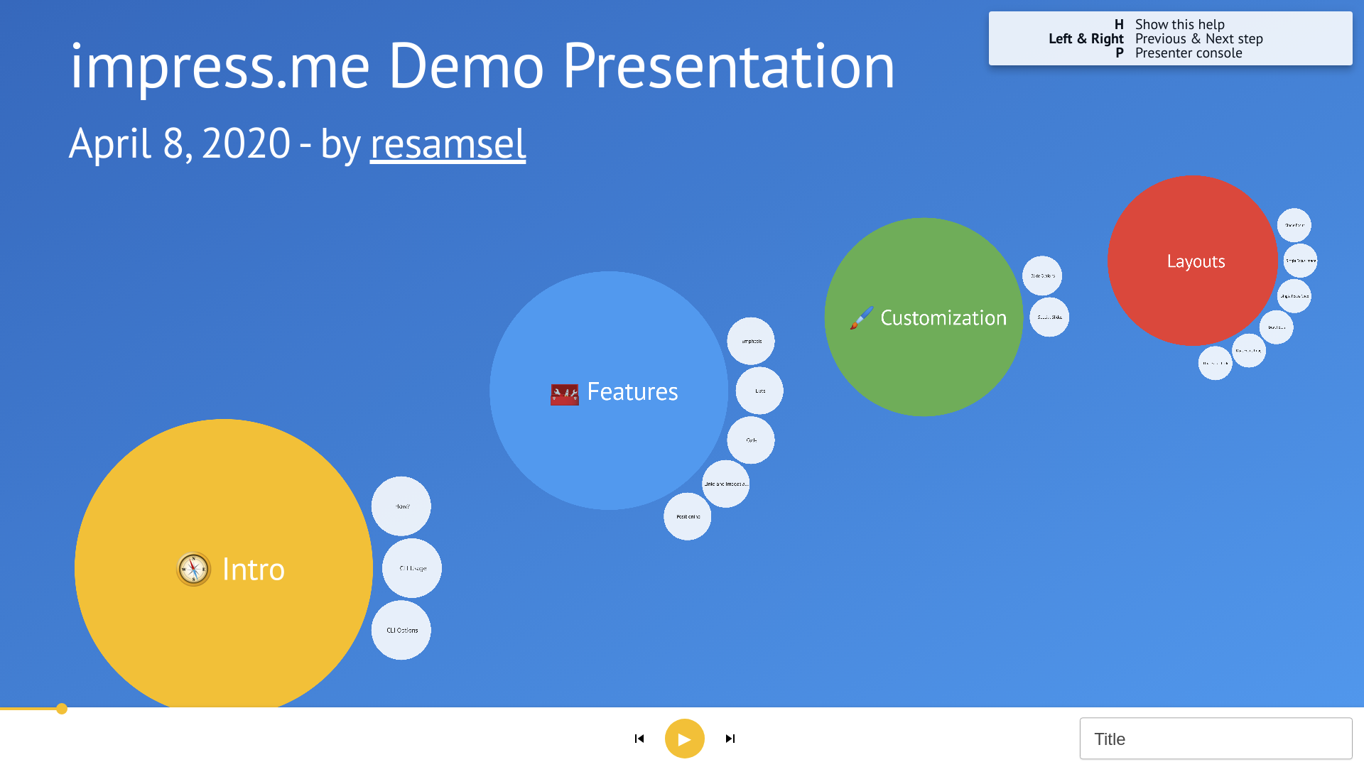Click the keyboard shortcuts help panel
The image size is (1364, 767).
pyautogui.click(x=1170, y=38)
